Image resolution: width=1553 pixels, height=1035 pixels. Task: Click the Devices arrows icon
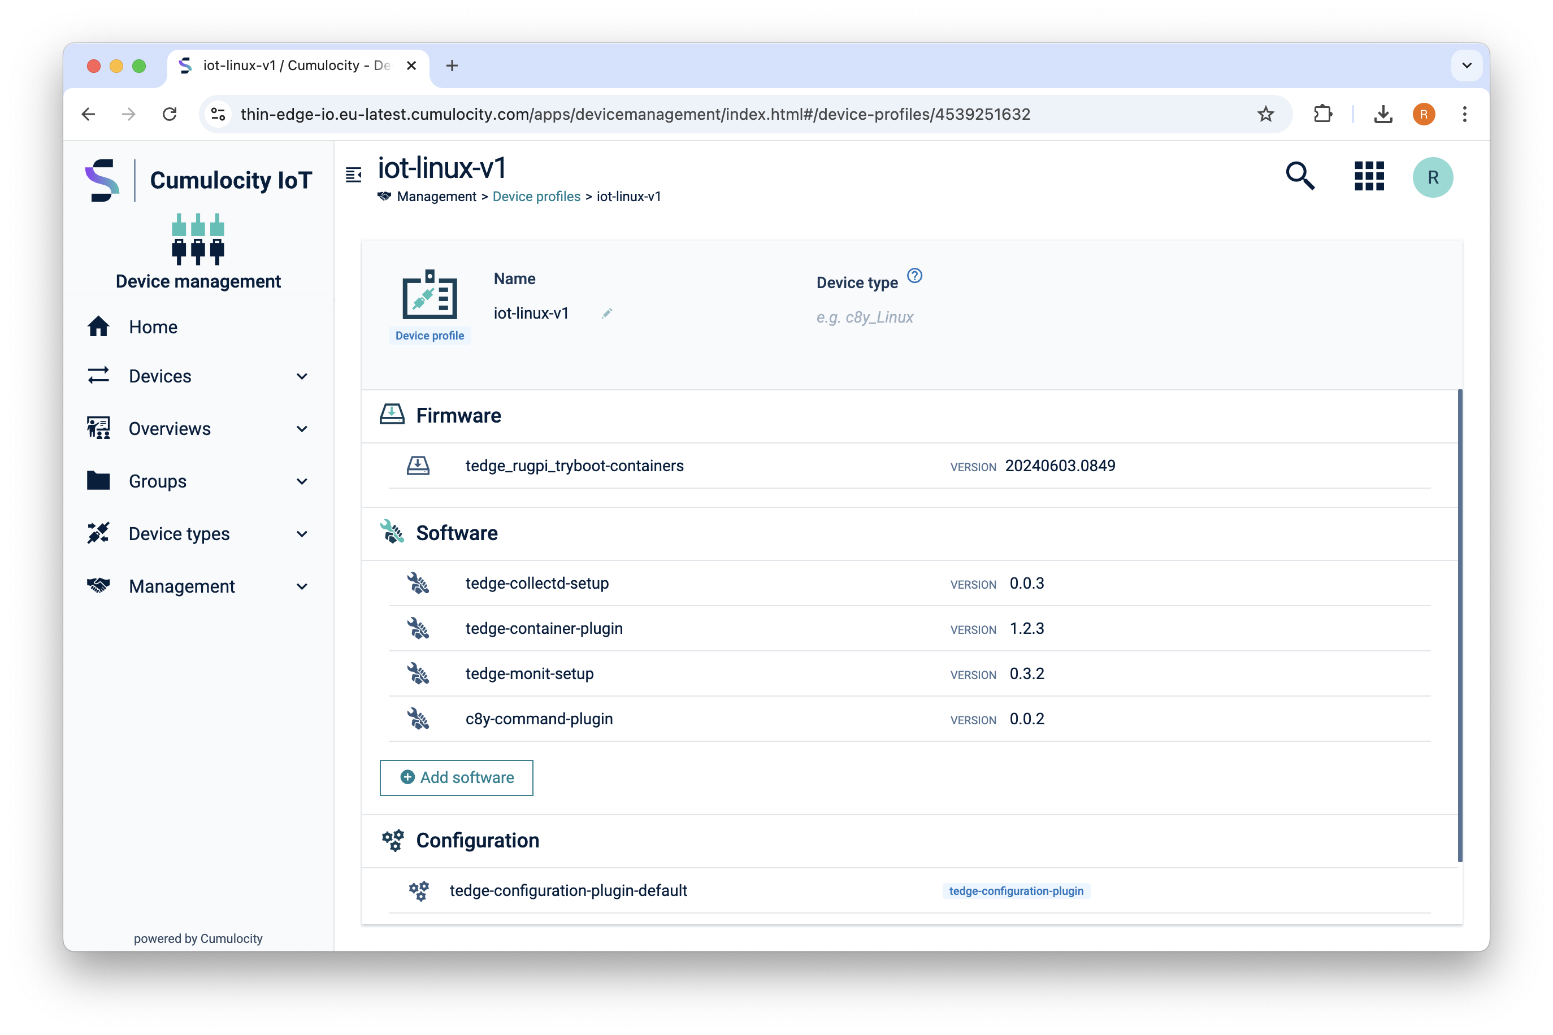pyautogui.click(x=98, y=376)
